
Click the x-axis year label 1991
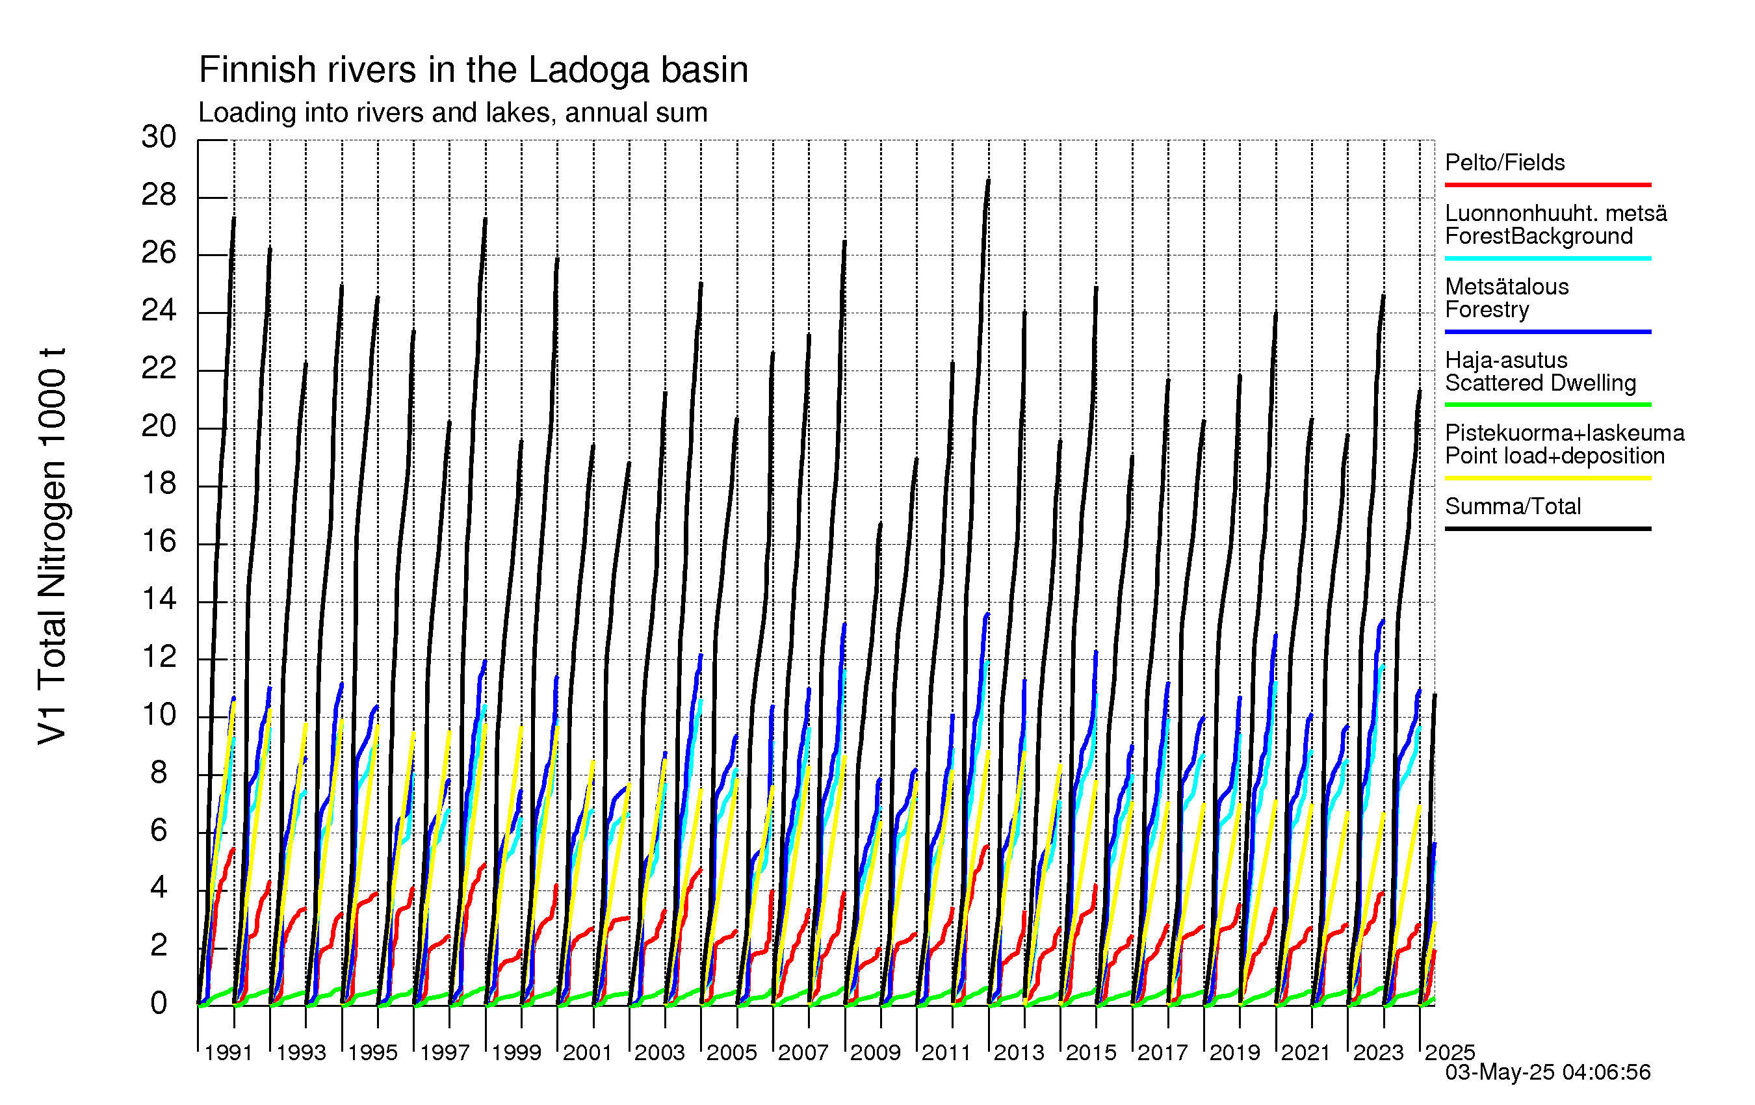click(x=228, y=1052)
